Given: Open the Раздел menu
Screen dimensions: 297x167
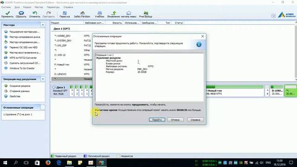Looking at the screenshot, I should click(x=27, y=7).
